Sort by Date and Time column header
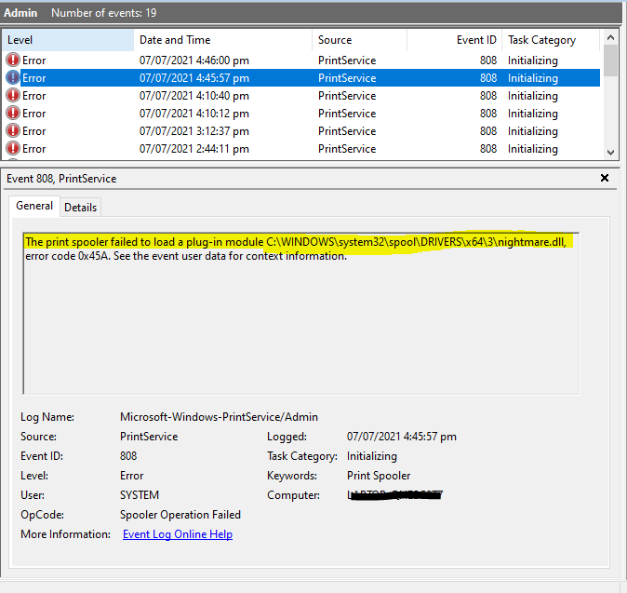The image size is (627, 593). coord(222,40)
